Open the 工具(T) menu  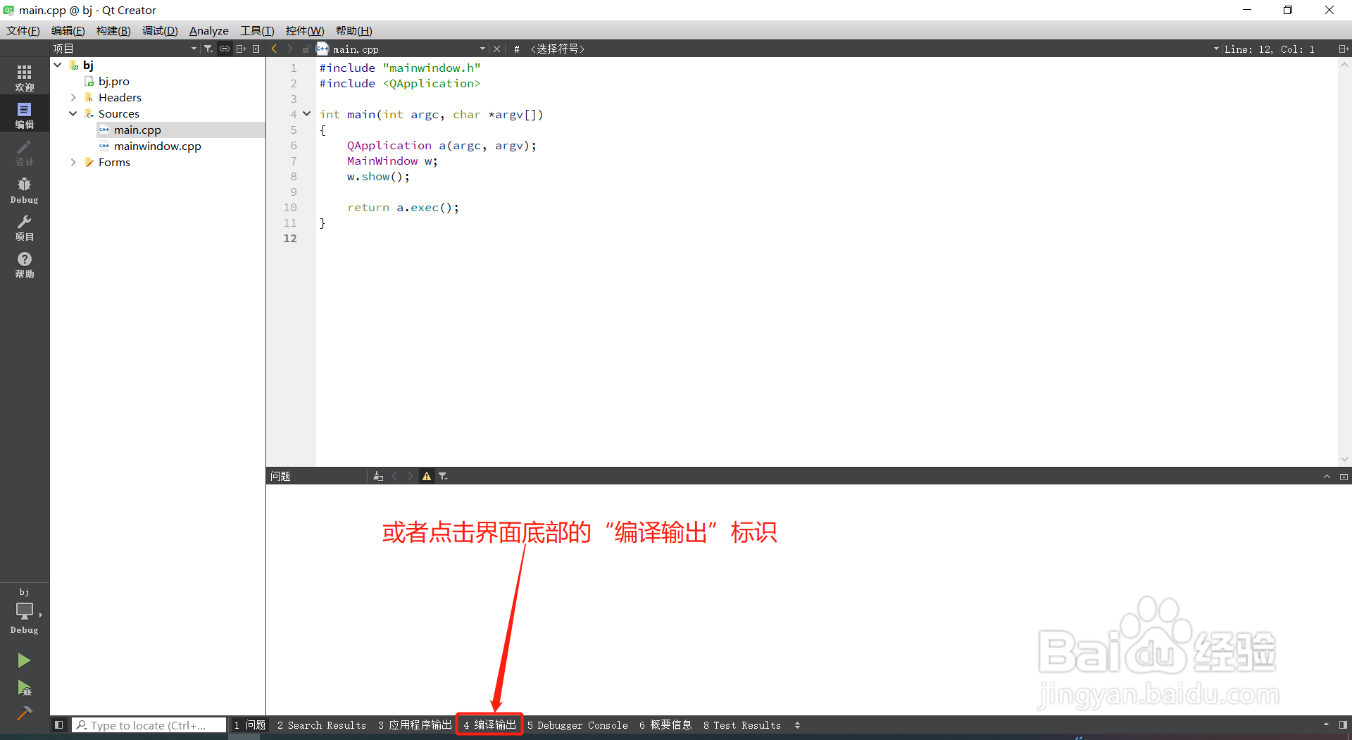257,30
